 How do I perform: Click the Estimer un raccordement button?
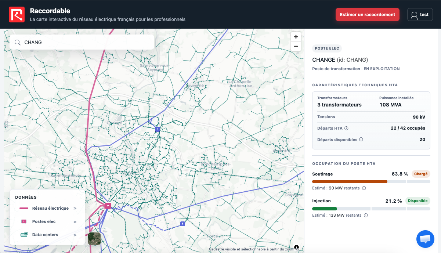pyautogui.click(x=368, y=15)
